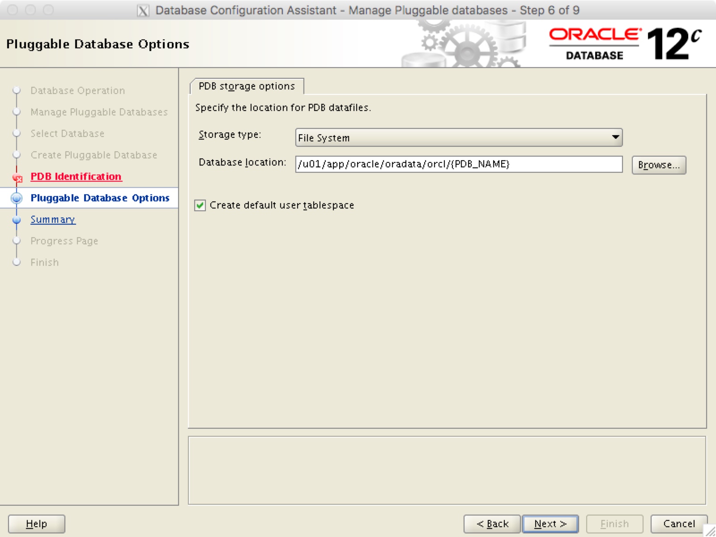The height and width of the screenshot is (537, 716).
Task: Click the circle beside Progress Page step
Action: click(17, 241)
